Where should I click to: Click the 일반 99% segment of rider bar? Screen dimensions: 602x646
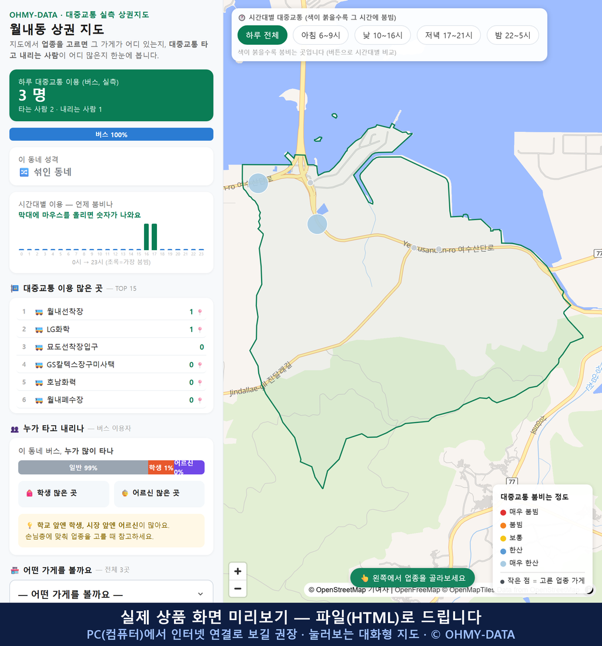[x=83, y=468]
